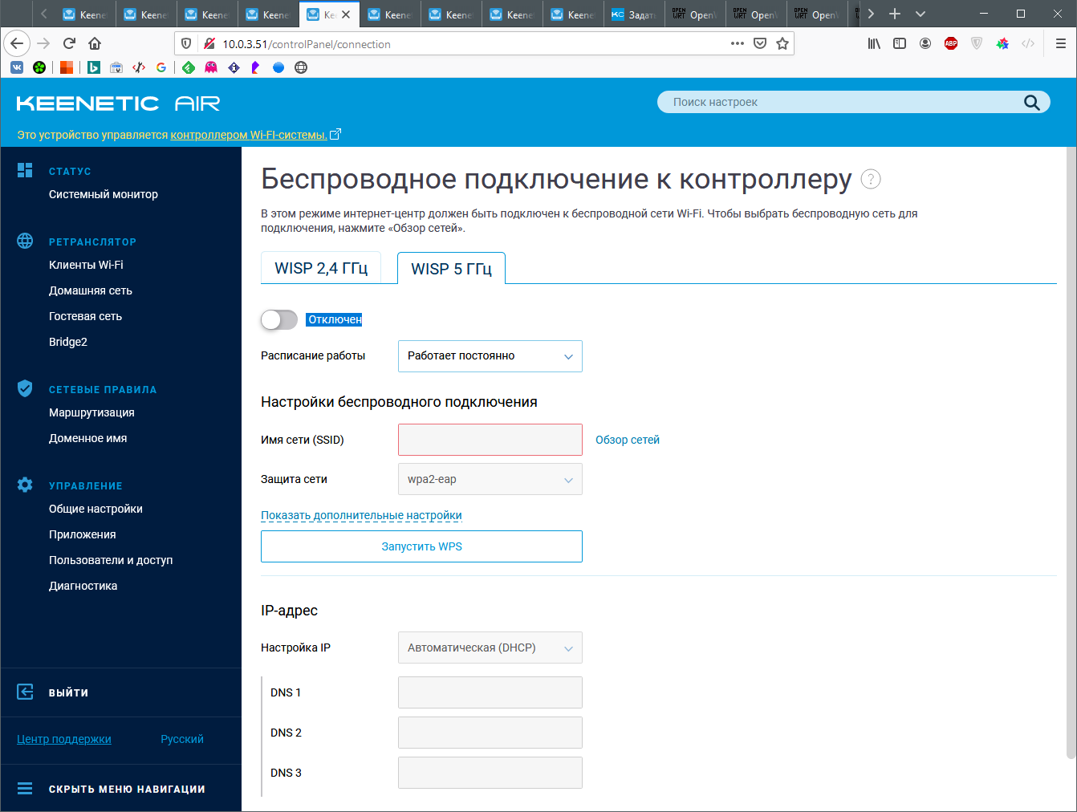This screenshot has height=812, width=1077.
Task: Open the Настройка IP dropdown
Action: [x=490, y=648]
